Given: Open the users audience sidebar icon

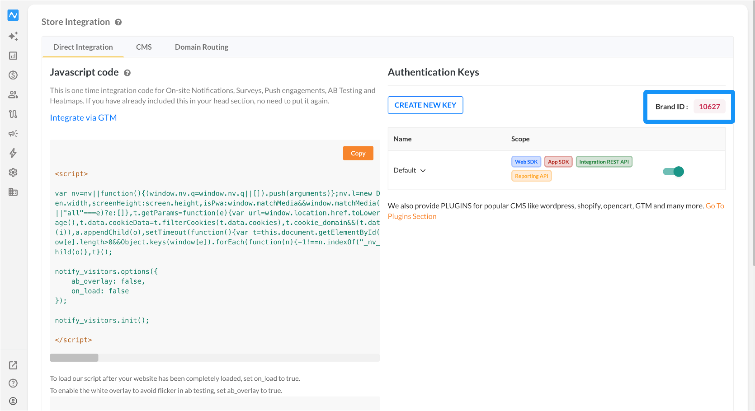Looking at the screenshot, I should point(13,94).
